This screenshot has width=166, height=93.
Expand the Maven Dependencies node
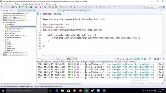(x=4, y=37)
